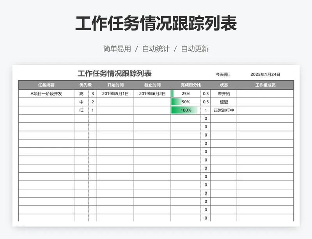The width and height of the screenshot is (312, 239).
Task: Click the 简单易用 subtitle text
Action: click(x=117, y=49)
